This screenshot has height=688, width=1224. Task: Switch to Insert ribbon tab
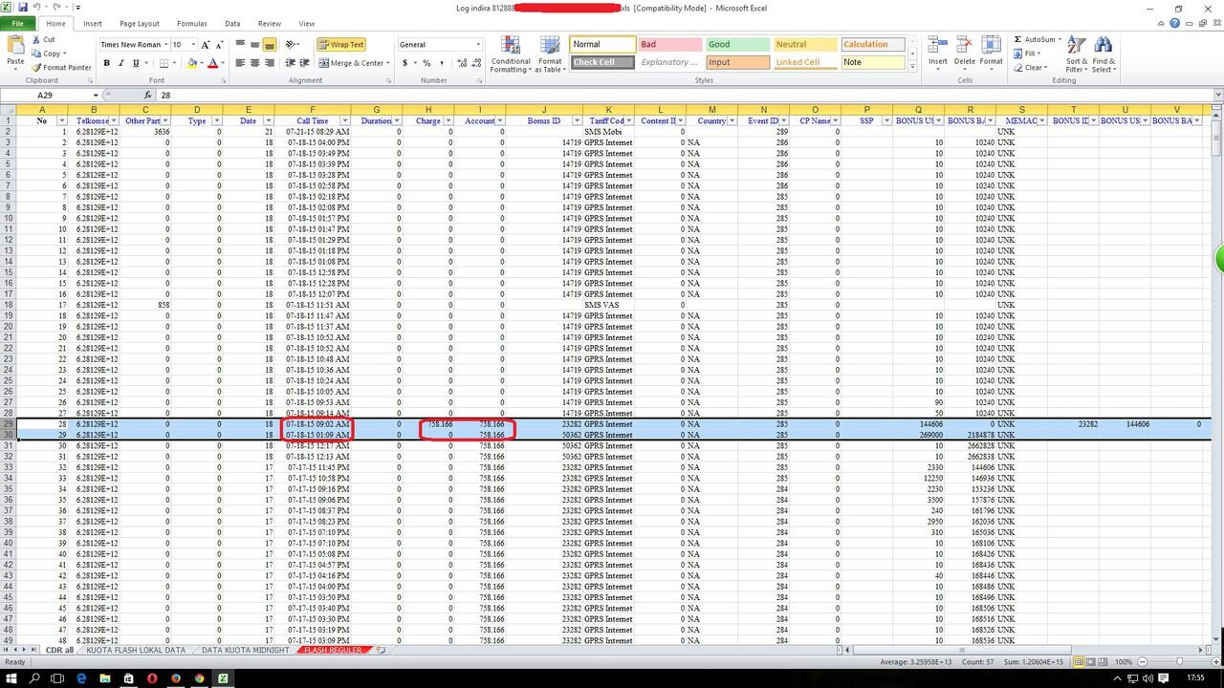[93, 23]
